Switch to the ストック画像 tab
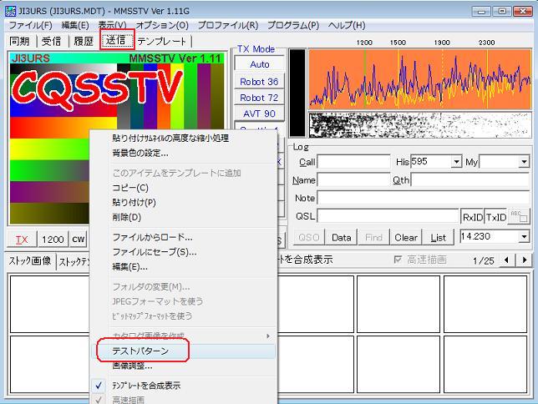538x404 pixels. [x=30, y=261]
